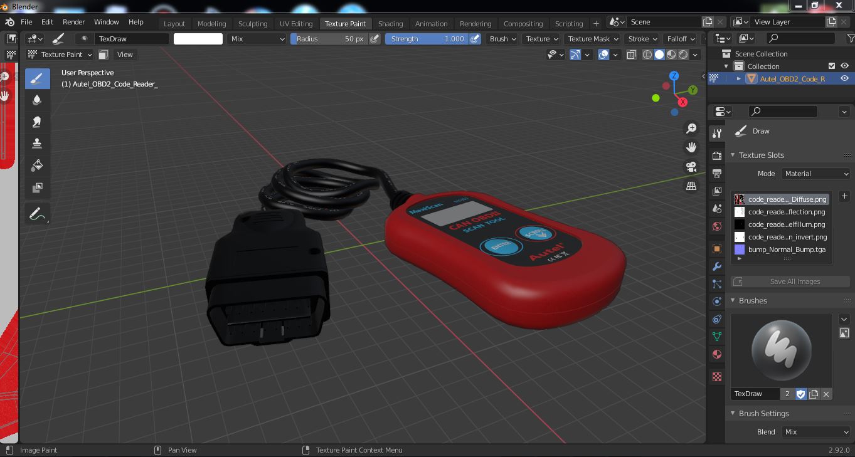Duplicate the TexDraw brush
855x457 pixels.
point(814,394)
